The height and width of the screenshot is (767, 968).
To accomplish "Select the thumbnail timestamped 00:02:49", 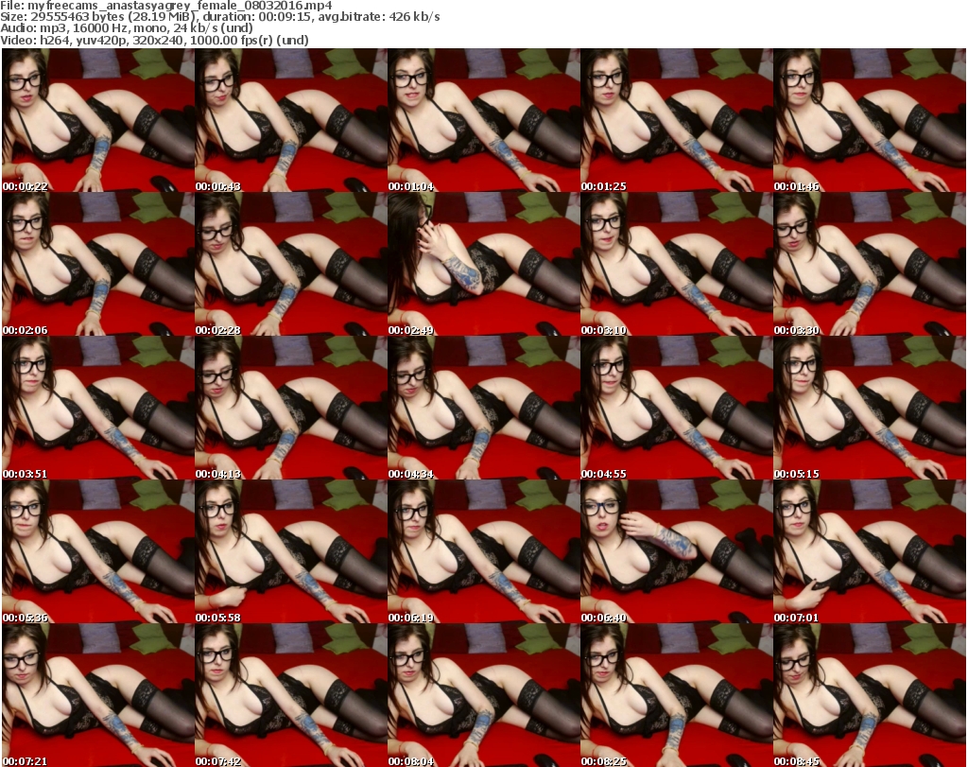I will pyautogui.click(x=483, y=264).
